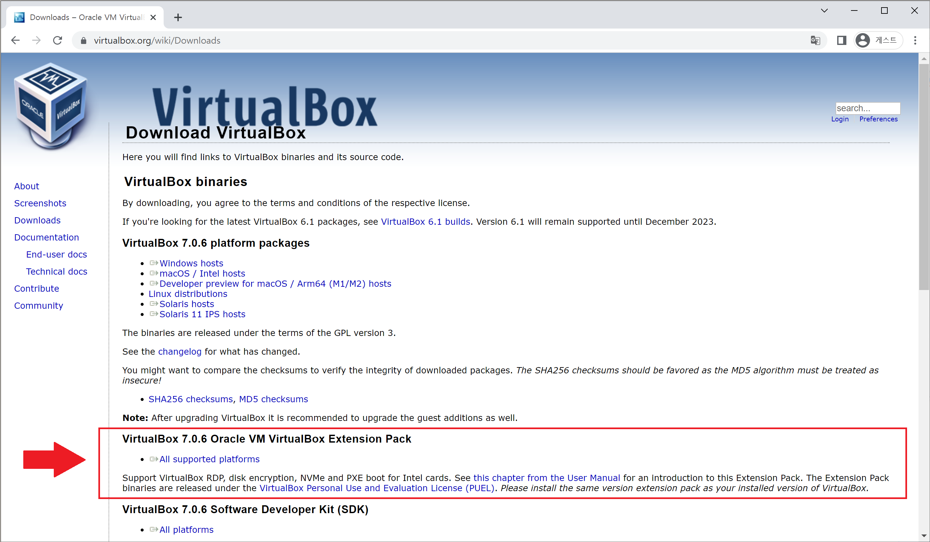Click the scrollbar up arrow

924,59
